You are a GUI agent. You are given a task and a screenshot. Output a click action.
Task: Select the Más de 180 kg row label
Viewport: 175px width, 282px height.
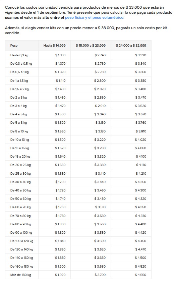(x=21, y=275)
